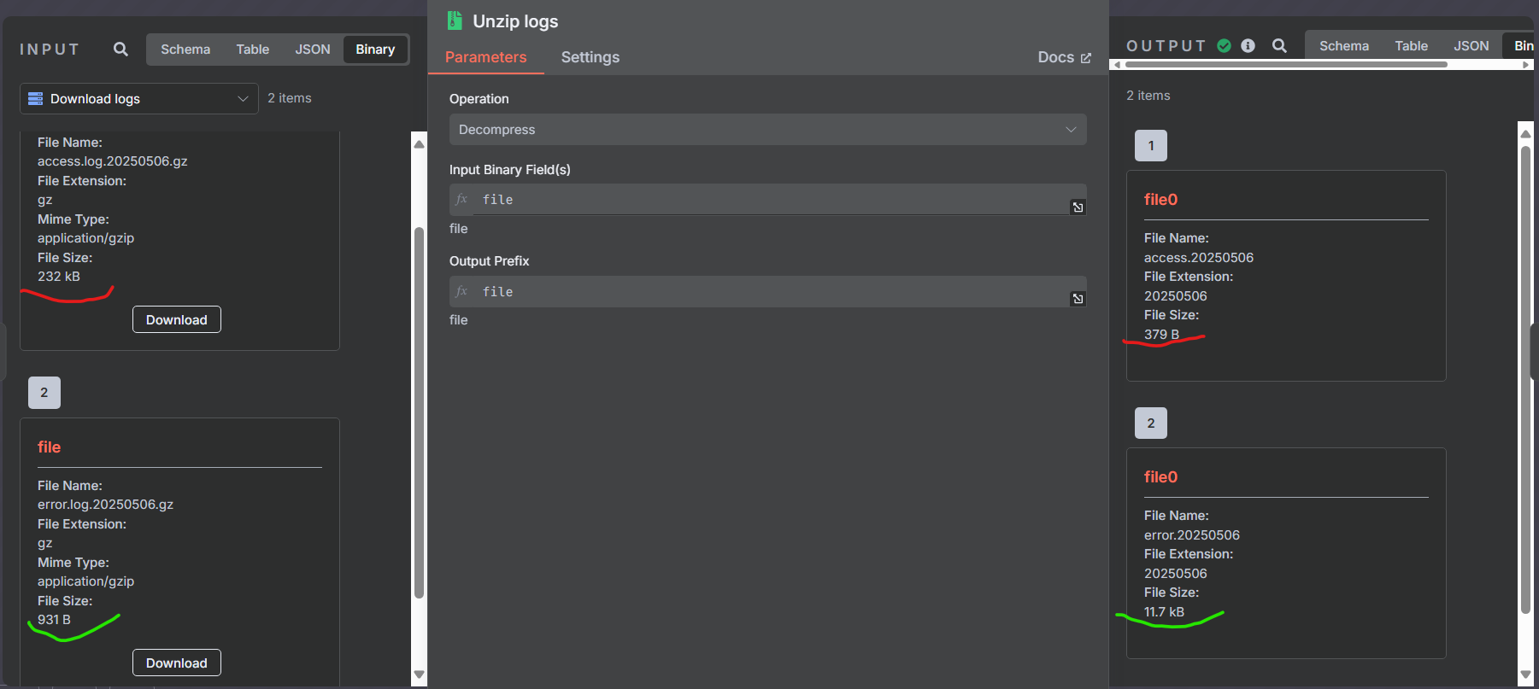Viewport: 1539px width, 689px height.
Task: Expand the Output Prefix expression editor
Action: point(1078,299)
